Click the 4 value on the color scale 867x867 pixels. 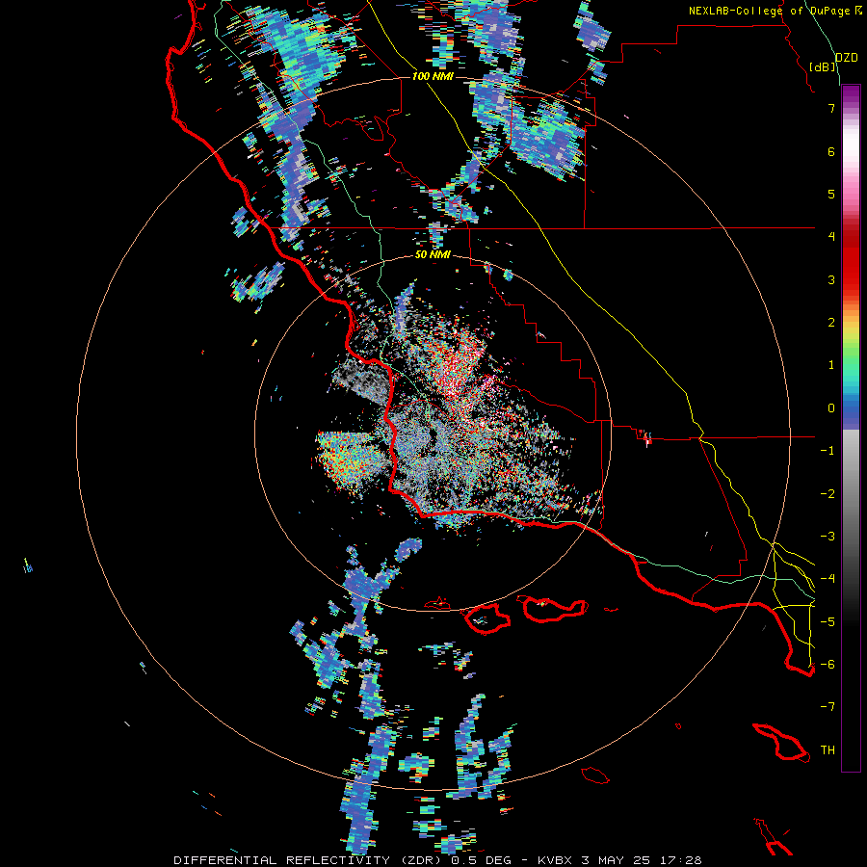831,237
